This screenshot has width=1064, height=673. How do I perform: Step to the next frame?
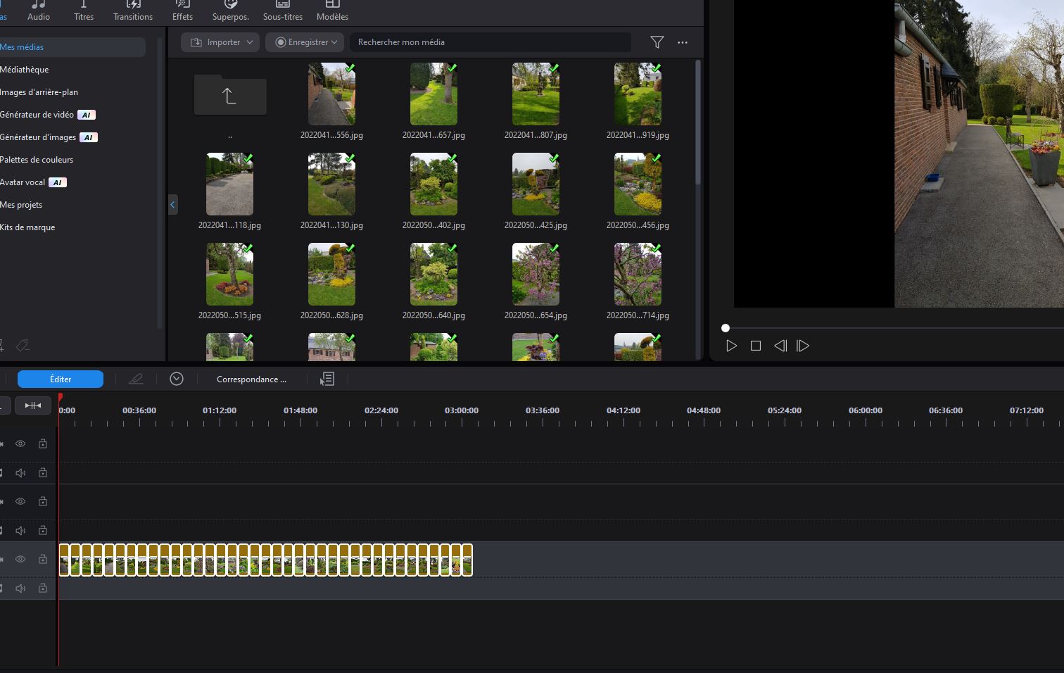803,346
